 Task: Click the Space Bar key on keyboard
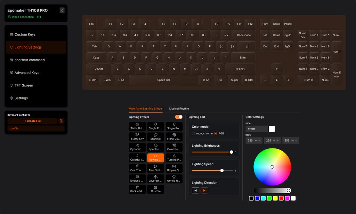click(164, 80)
